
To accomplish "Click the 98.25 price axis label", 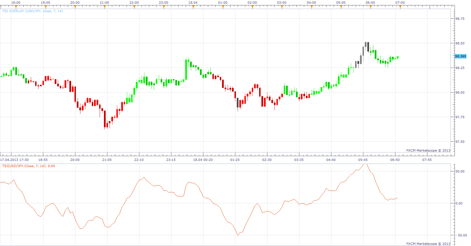I will pyautogui.click(x=460, y=68).
